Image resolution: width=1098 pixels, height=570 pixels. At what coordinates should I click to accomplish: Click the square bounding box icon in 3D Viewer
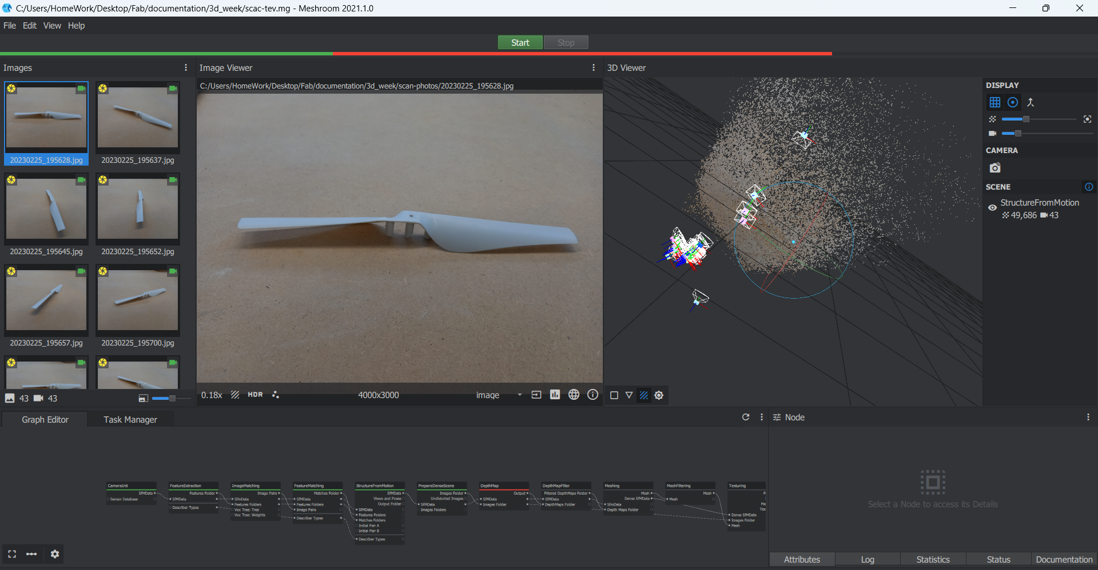click(614, 395)
